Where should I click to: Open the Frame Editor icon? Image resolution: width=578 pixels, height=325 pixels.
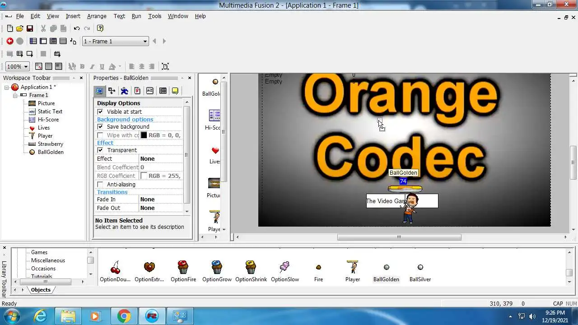pos(43,41)
